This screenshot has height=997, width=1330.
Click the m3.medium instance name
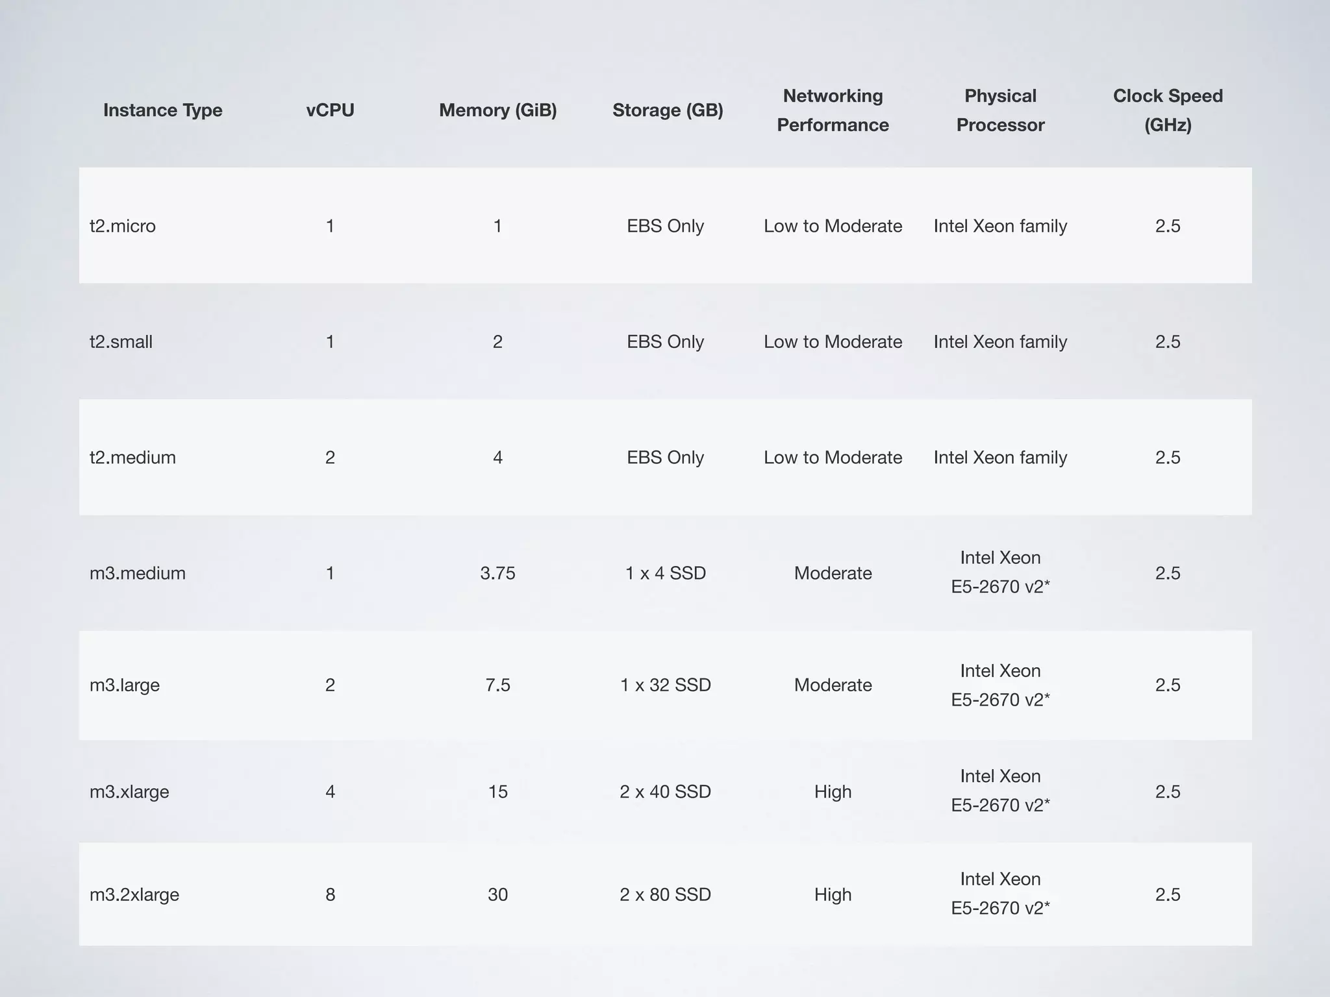click(138, 573)
